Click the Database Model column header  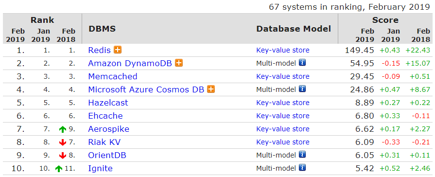(294, 29)
